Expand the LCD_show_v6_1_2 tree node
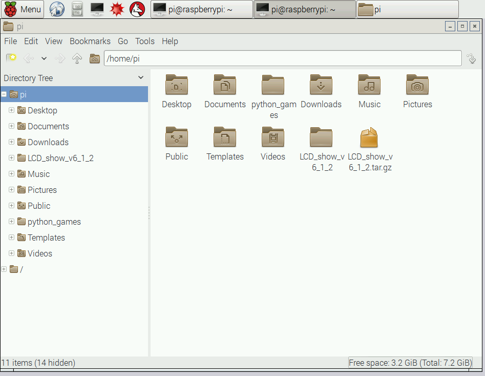This screenshot has width=485, height=376. point(11,157)
